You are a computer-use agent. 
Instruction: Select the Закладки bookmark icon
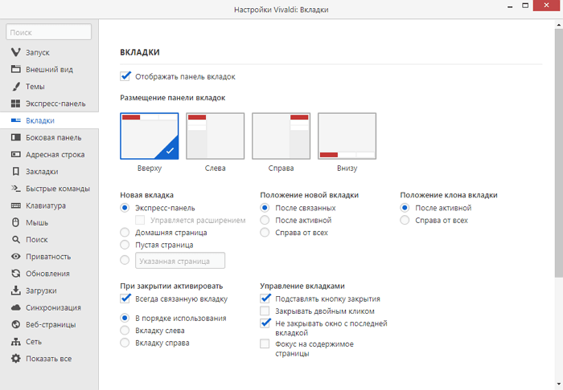pyautogui.click(x=15, y=172)
